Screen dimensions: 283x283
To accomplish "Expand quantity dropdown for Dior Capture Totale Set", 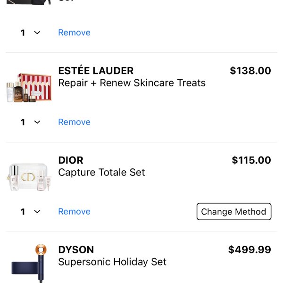I will click(30, 212).
